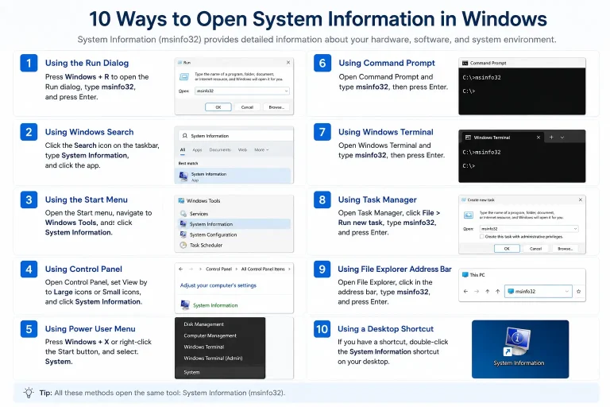Expand the File Explorer address bar history dropdown
Image resolution: width=610 pixels, height=407 pixels.
(567, 291)
